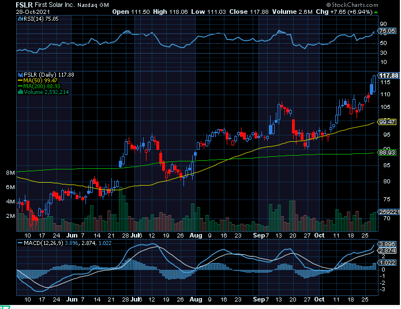Click the 117.88 price tag on axis

(388, 76)
